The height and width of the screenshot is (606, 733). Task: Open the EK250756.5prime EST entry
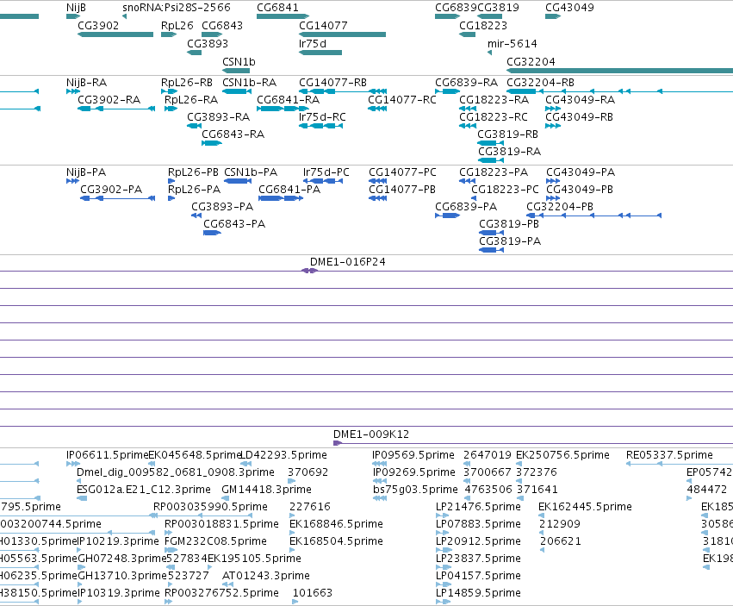[519, 464]
